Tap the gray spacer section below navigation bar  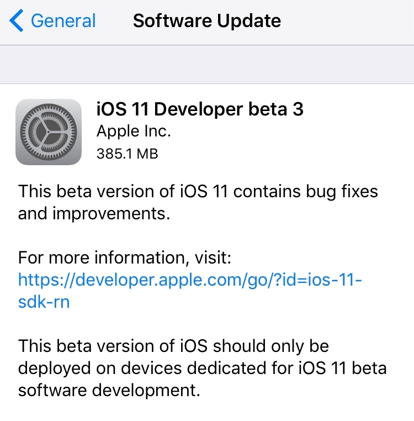pyautogui.click(x=207, y=65)
